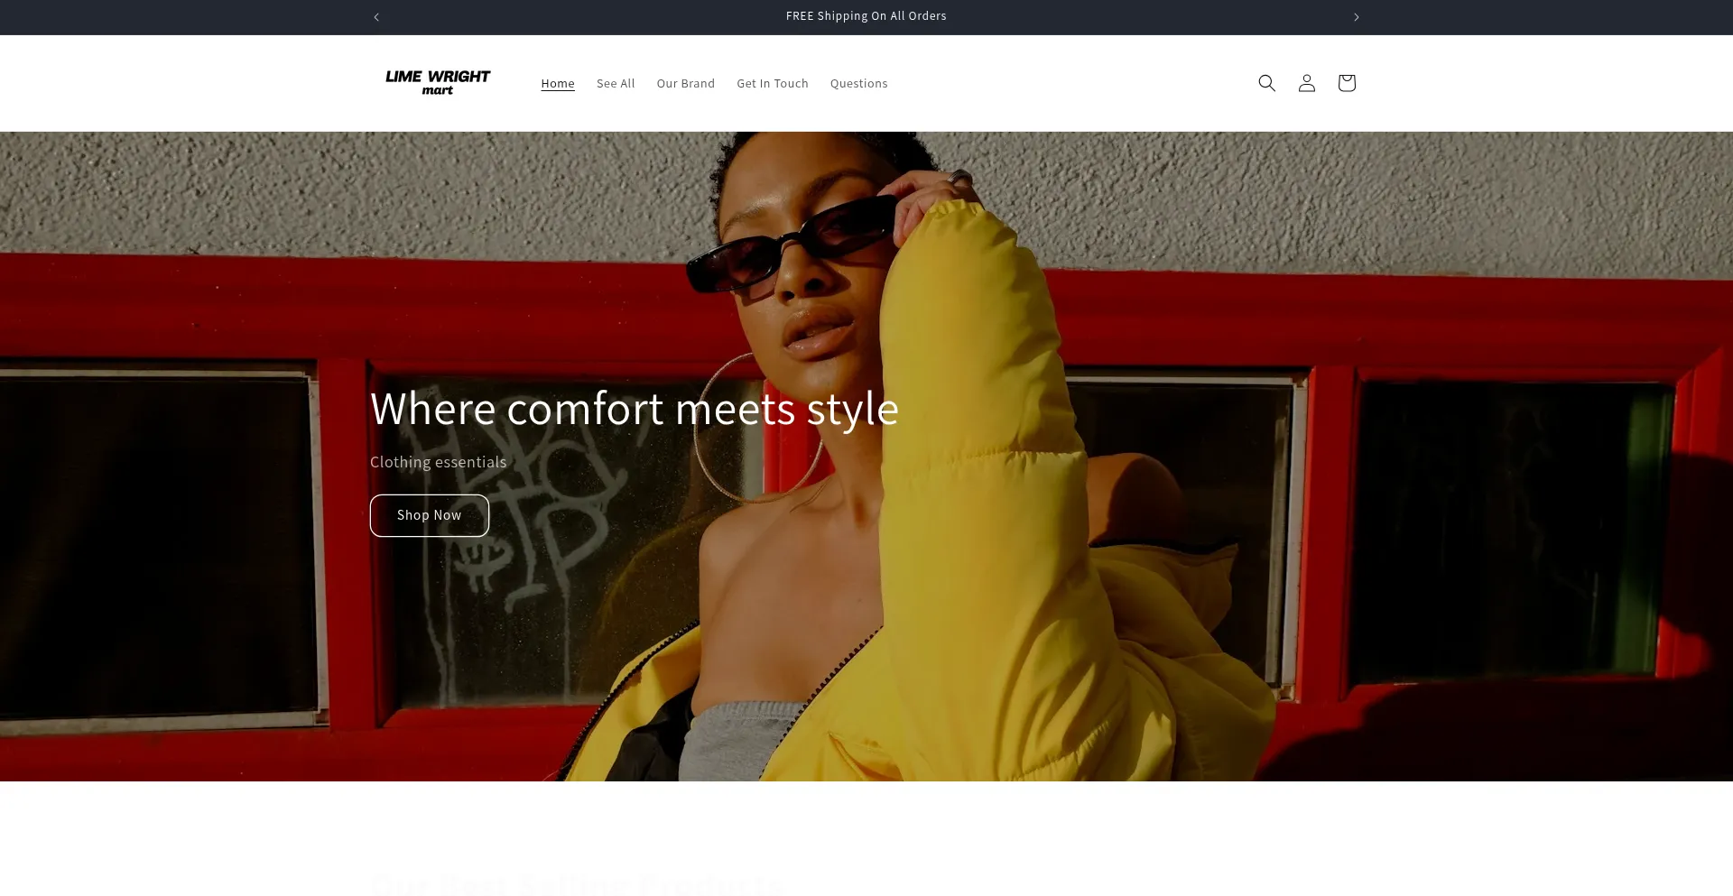Click the Shop Now button
The height and width of the screenshot is (896, 1733).
[x=430, y=515]
